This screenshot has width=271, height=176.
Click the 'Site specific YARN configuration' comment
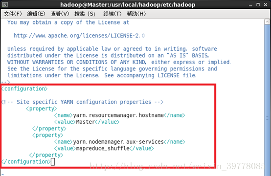coord(82,102)
